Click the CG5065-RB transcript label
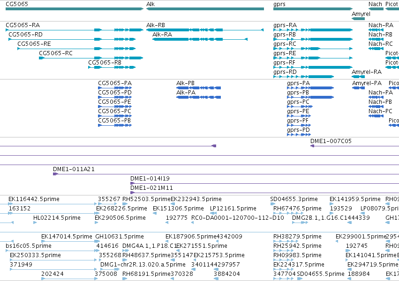Image resolution: width=399 pixels, height=281 pixels. click(105, 63)
